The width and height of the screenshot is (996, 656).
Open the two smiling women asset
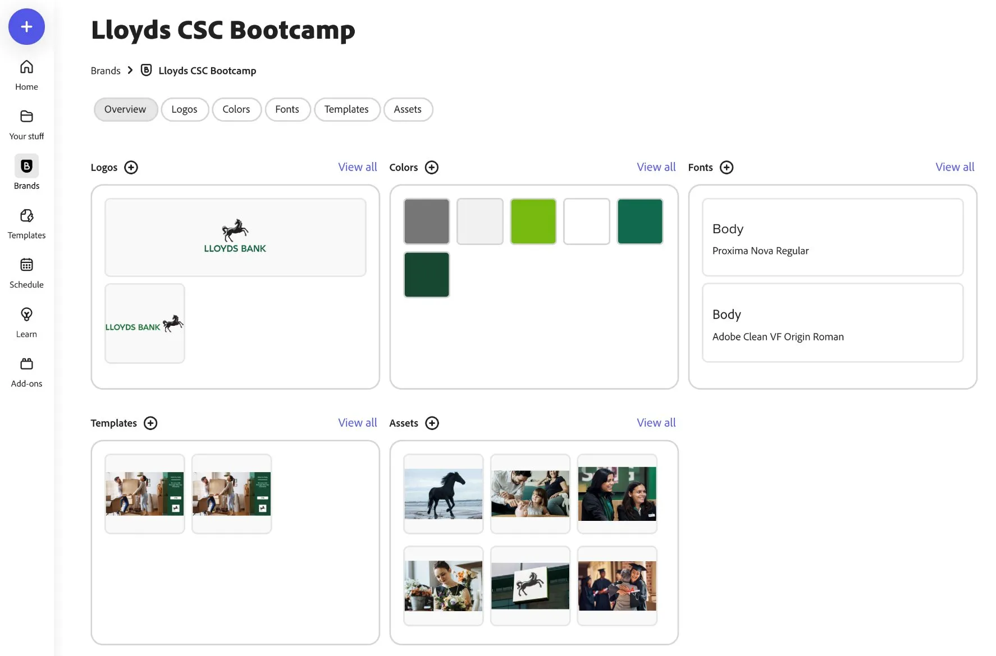pos(617,494)
